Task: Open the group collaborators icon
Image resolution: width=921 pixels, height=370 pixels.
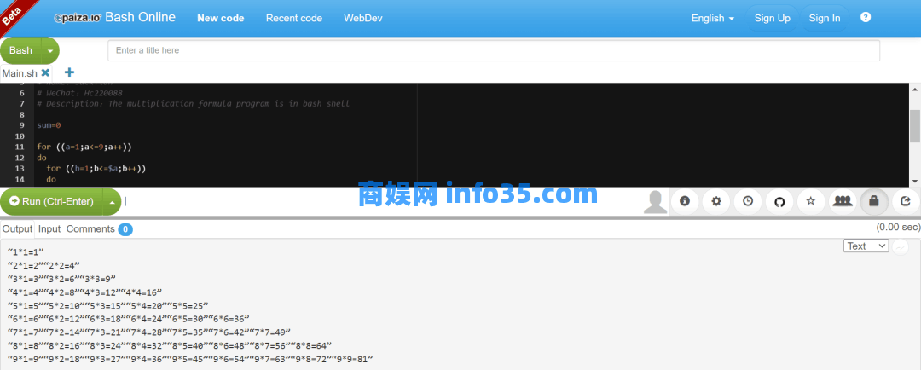Action: 843,201
